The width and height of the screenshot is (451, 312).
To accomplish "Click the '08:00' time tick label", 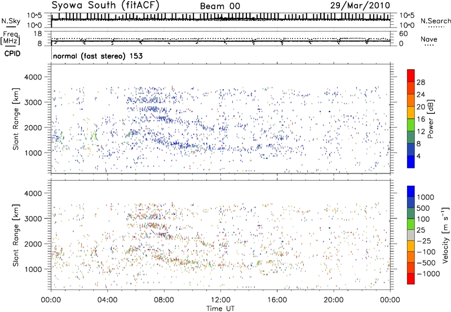I will (164, 300).
